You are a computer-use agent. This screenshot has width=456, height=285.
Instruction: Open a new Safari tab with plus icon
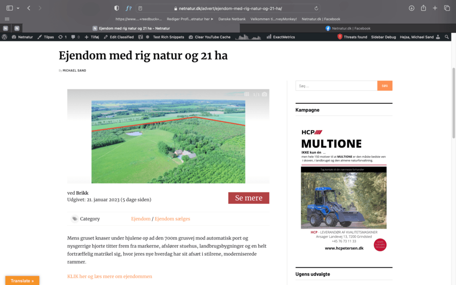click(435, 8)
